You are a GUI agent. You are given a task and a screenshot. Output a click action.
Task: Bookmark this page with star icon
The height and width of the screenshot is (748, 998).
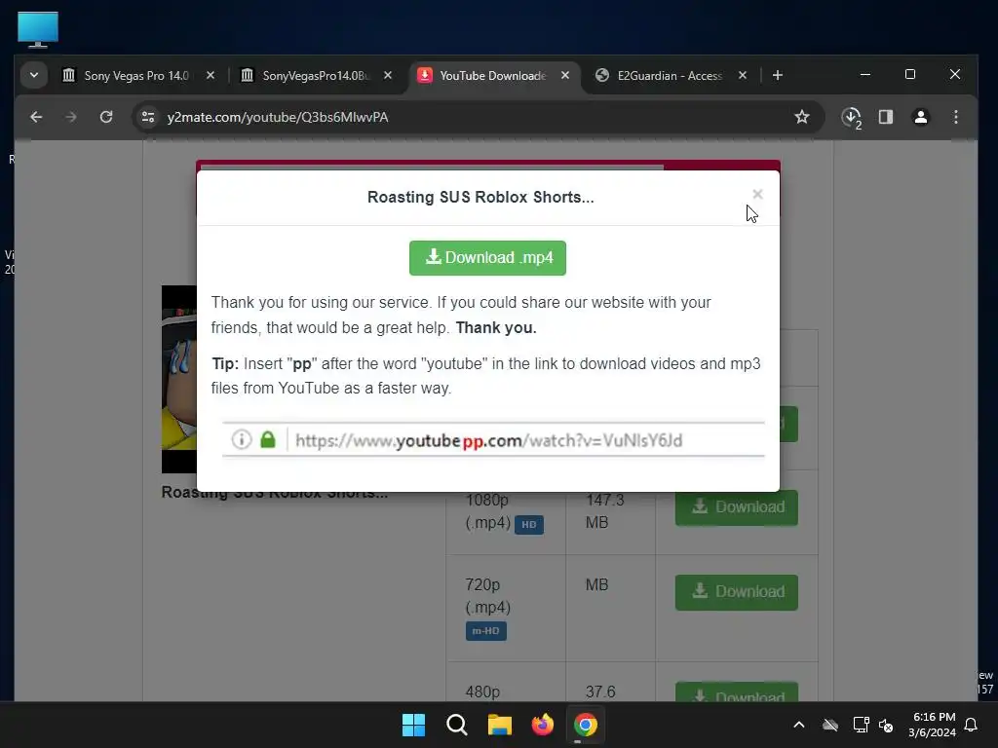point(802,117)
